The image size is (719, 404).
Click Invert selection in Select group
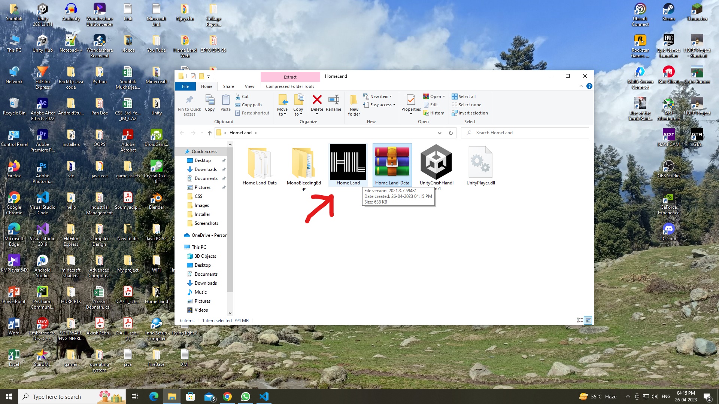tap(470, 113)
